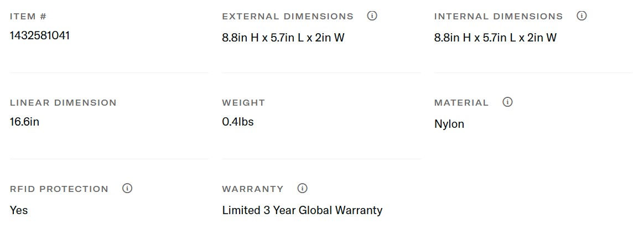This screenshot has height=239, width=633.
Task: Click the Internal Dimensions heading
Action: tap(499, 17)
